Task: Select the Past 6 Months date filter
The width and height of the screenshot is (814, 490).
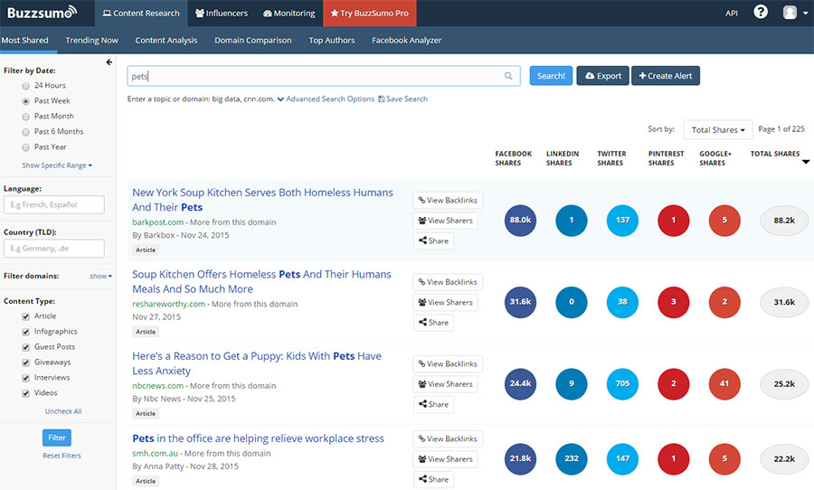Action: pos(25,132)
